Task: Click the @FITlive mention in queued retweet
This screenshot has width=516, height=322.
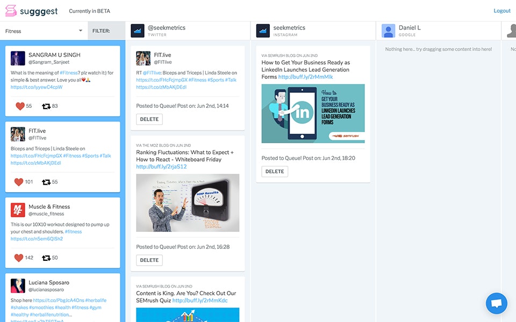Action: point(152,72)
